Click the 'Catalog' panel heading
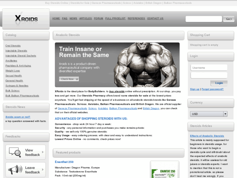This screenshot has width=237, height=178. (11, 35)
